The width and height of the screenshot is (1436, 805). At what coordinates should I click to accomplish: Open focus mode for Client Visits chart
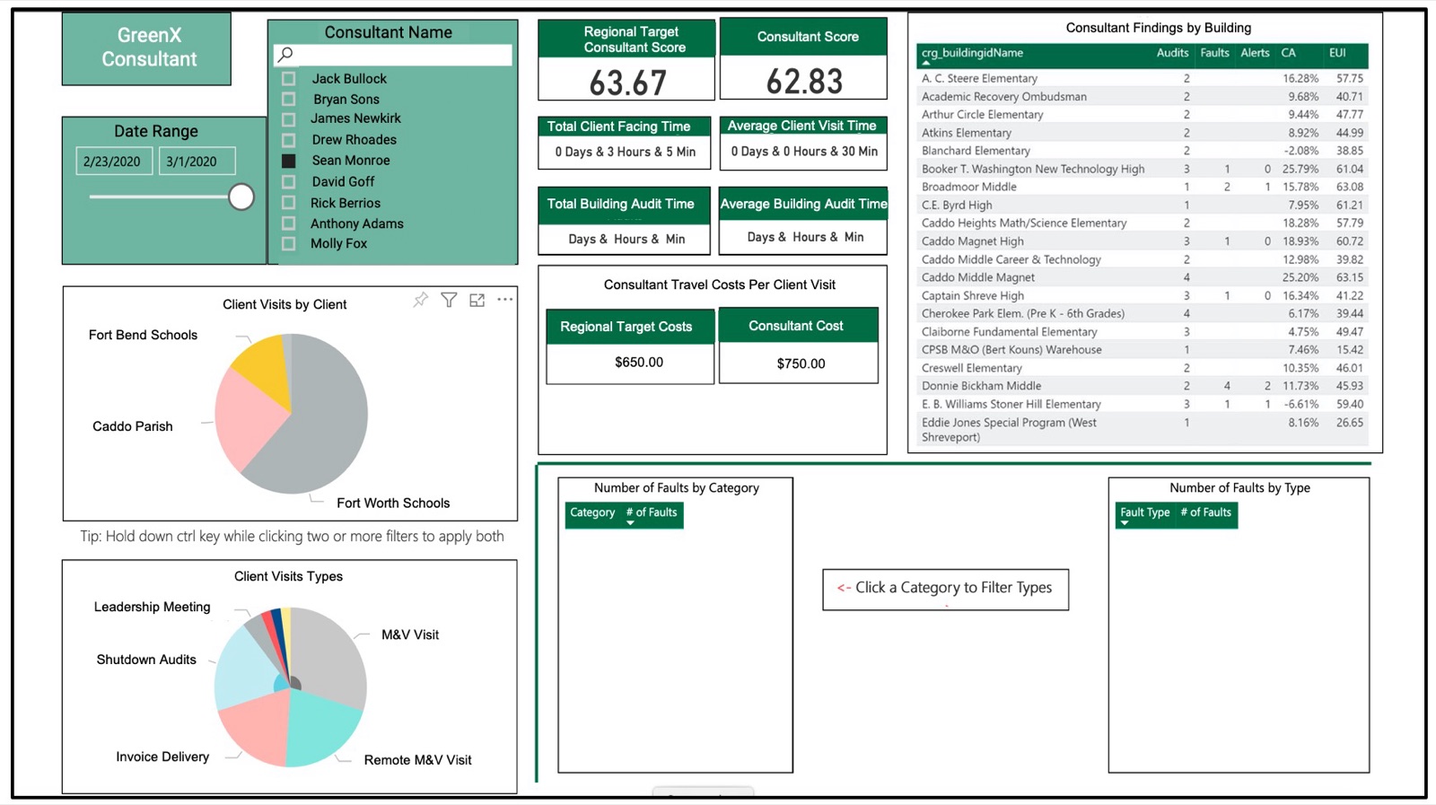coord(477,300)
